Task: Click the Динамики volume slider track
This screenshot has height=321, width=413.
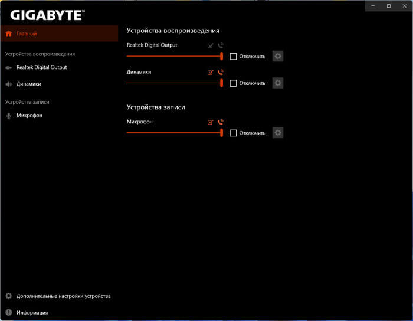Action: point(174,83)
